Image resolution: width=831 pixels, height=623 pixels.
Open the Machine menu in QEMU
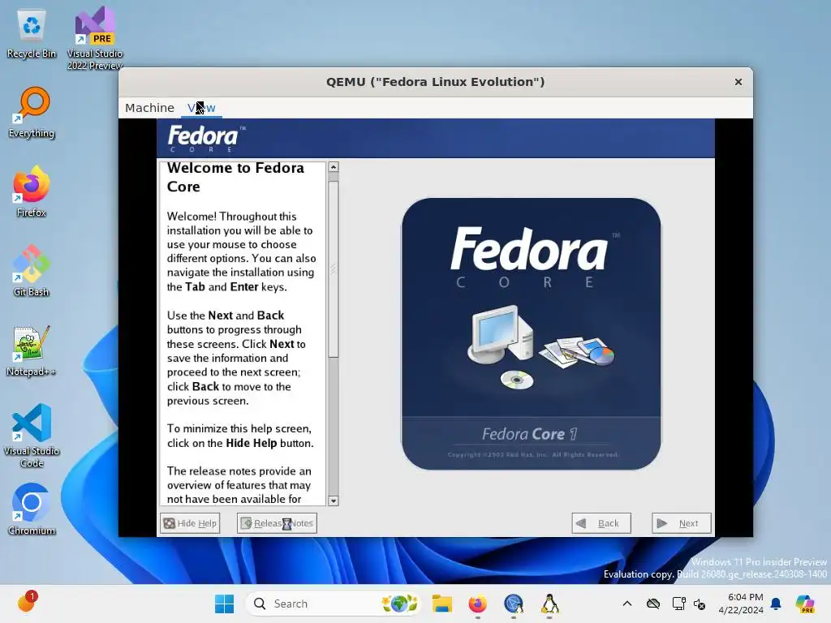click(149, 108)
